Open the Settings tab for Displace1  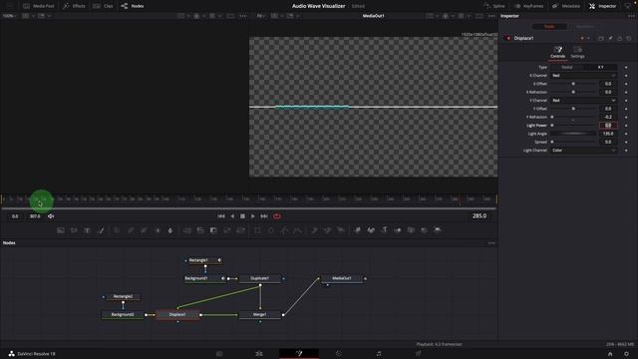(x=577, y=53)
